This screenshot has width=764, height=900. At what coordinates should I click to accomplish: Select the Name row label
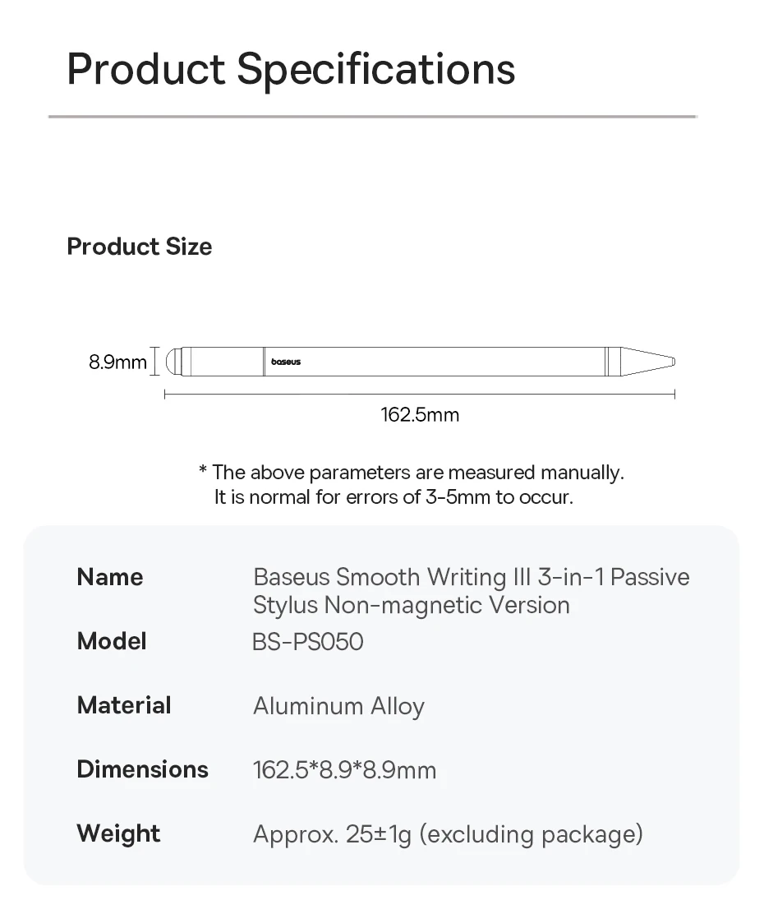point(109,577)
